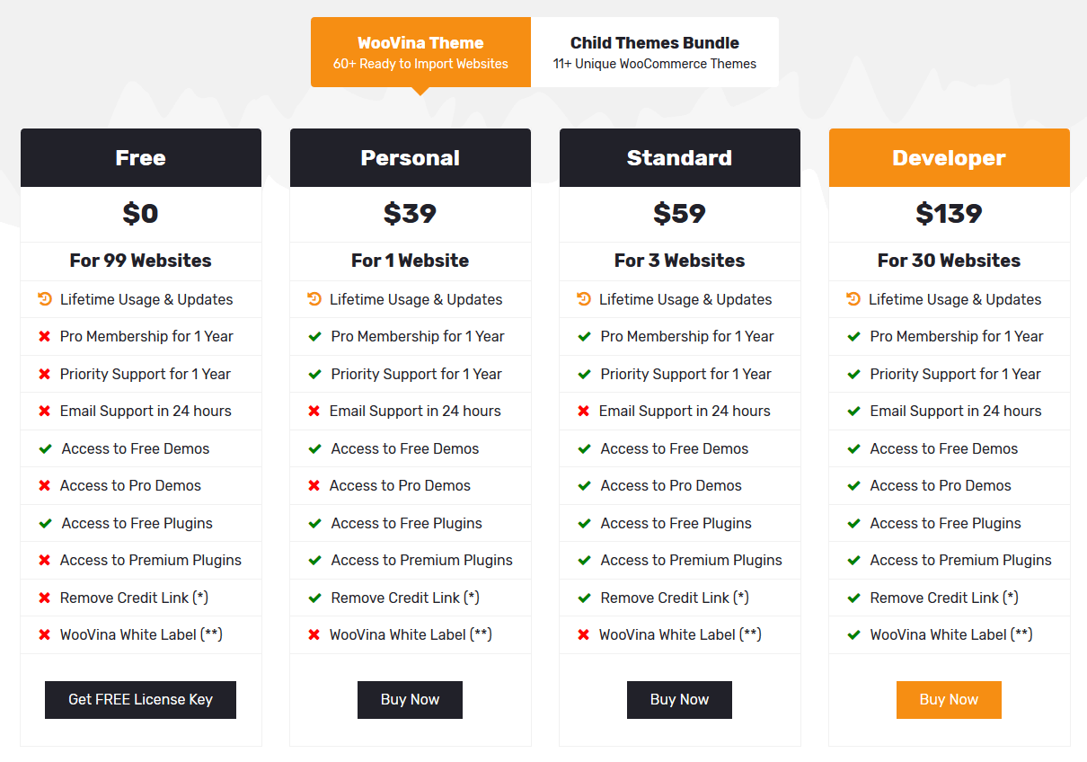The width and height of the screenshot is (1087, 762).
Task: Click 'Access to Free Demos' in Personal plan
Action: 405,449
